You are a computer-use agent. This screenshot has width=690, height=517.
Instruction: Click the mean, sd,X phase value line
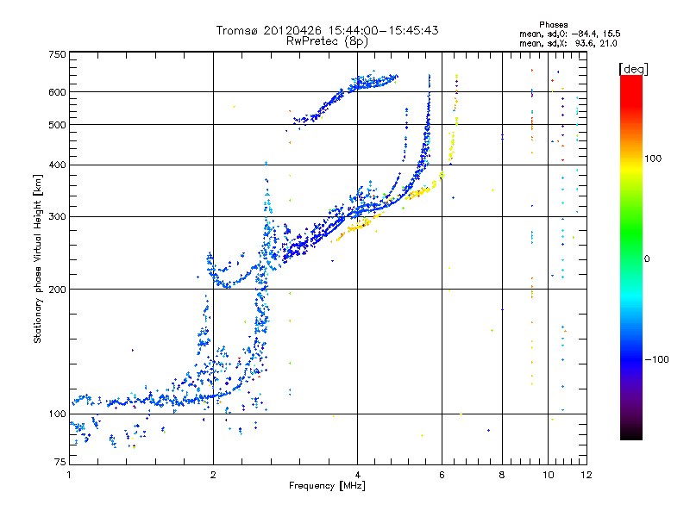pyautogui.click(x=568, y=43)
